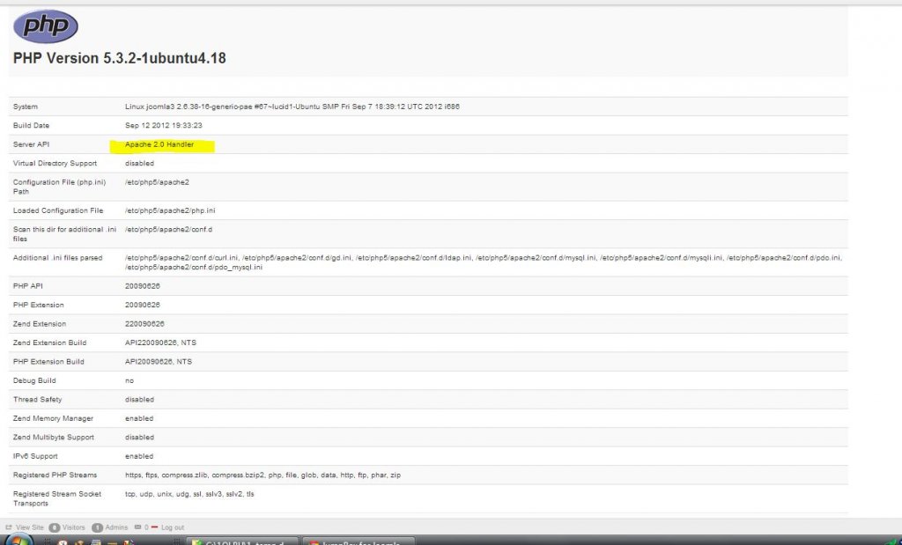
Task: Click the Zend Memory Manager label
Action: coord(53,418)
